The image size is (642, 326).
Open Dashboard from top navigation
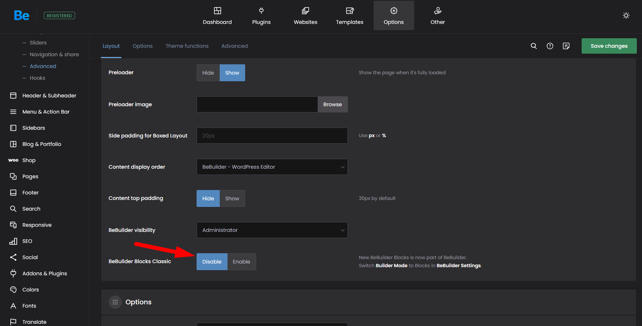coord(217,16)
